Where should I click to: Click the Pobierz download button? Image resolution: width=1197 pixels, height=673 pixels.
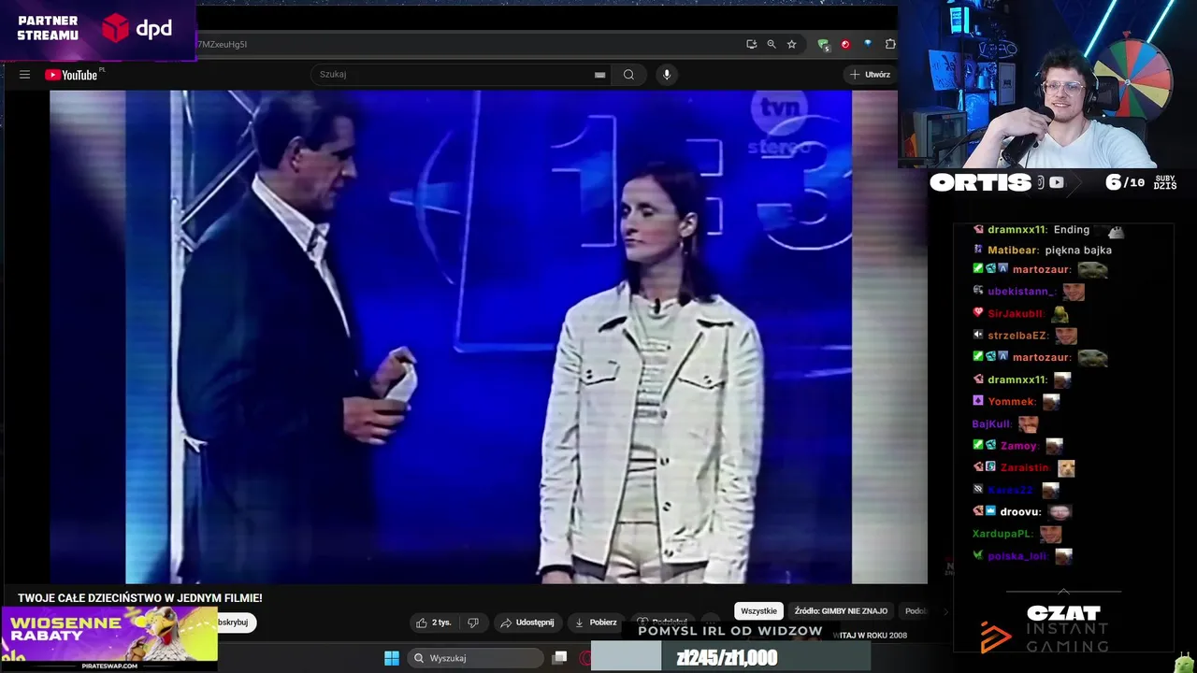point(595,623)
